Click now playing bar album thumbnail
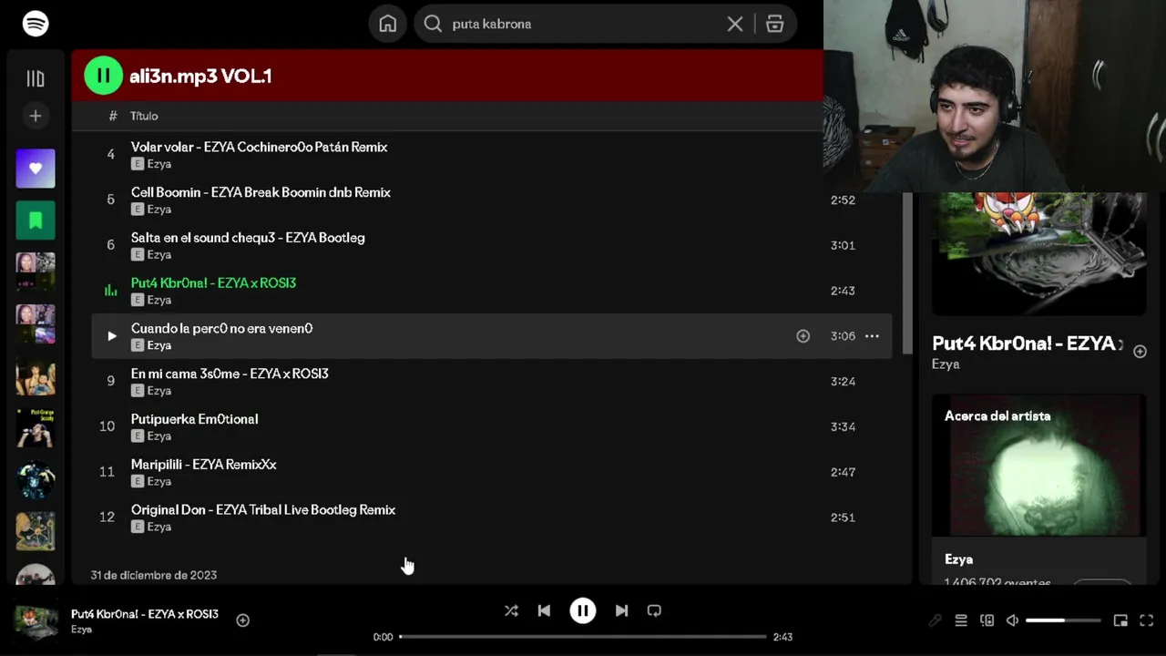This screenshot has width=1166, height=656. coord(36,620)
